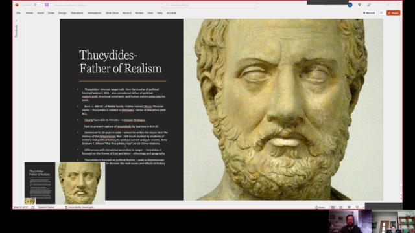Toggle the Notes pane button
The height and width of the screenshot is (233, 415).
(320, 207)
